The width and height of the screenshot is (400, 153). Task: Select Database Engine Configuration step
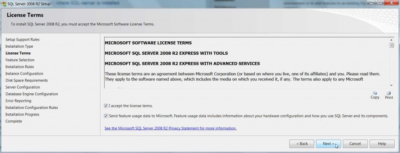(x=32, y=94)
